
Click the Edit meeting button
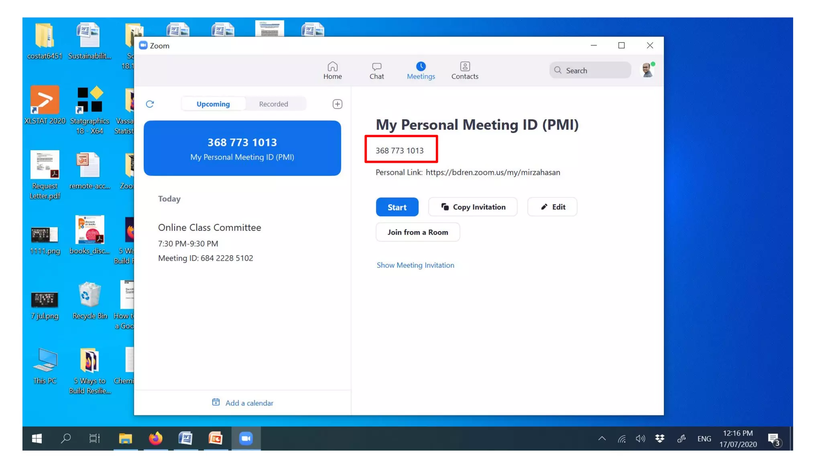coord(552,207)
